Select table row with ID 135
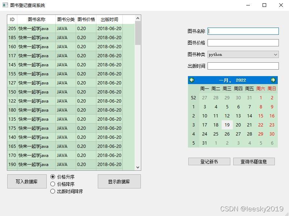This screenshot has height=216, width=289. [65, 119]
